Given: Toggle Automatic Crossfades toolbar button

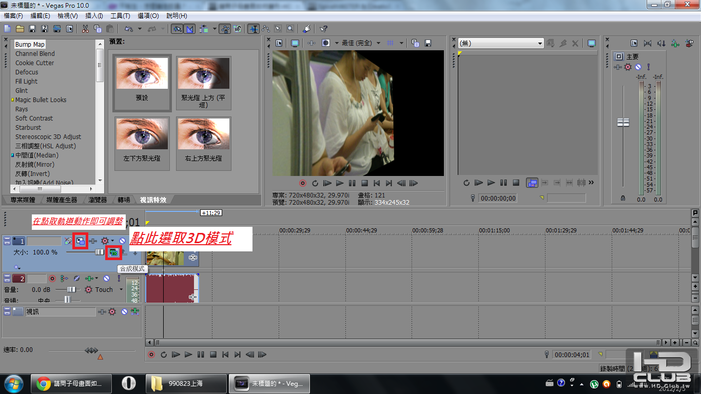Looking at the screenshot, I should [x=189, y=29].
